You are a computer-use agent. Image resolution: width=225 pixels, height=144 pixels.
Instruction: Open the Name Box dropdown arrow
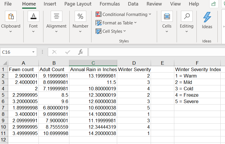click(x=33, y=52)
